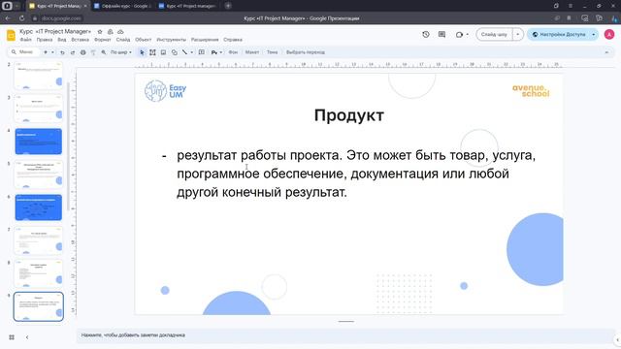Activate the paint format tool
The image size is (621, 349).
point(93,52)
